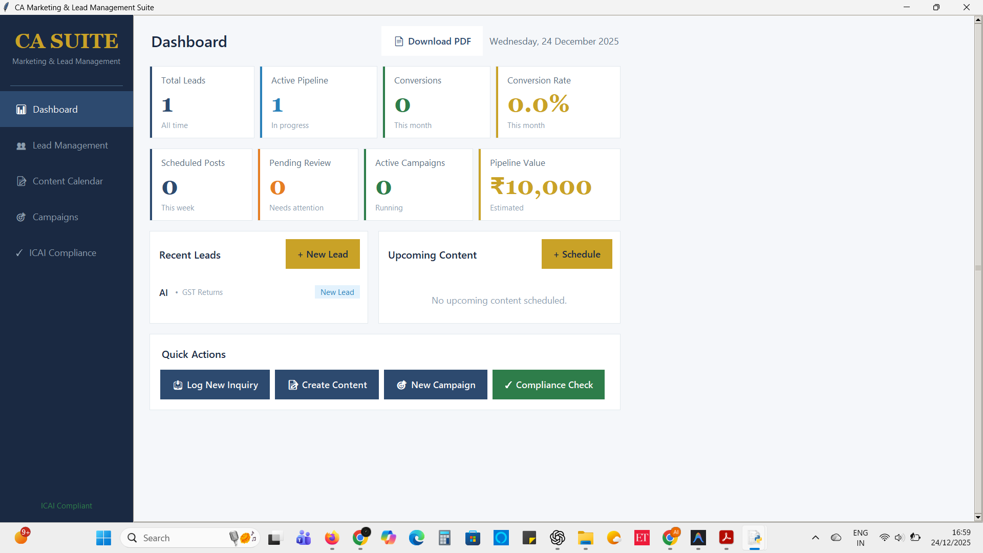Go to the Content Calendar section
The image size is (983, 553).
tap(68, 181)
